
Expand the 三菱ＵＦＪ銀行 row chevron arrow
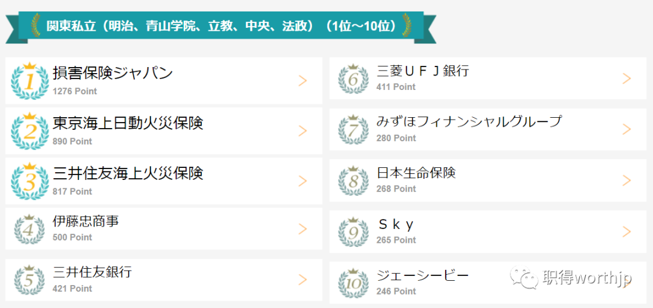tap(626, 79)
